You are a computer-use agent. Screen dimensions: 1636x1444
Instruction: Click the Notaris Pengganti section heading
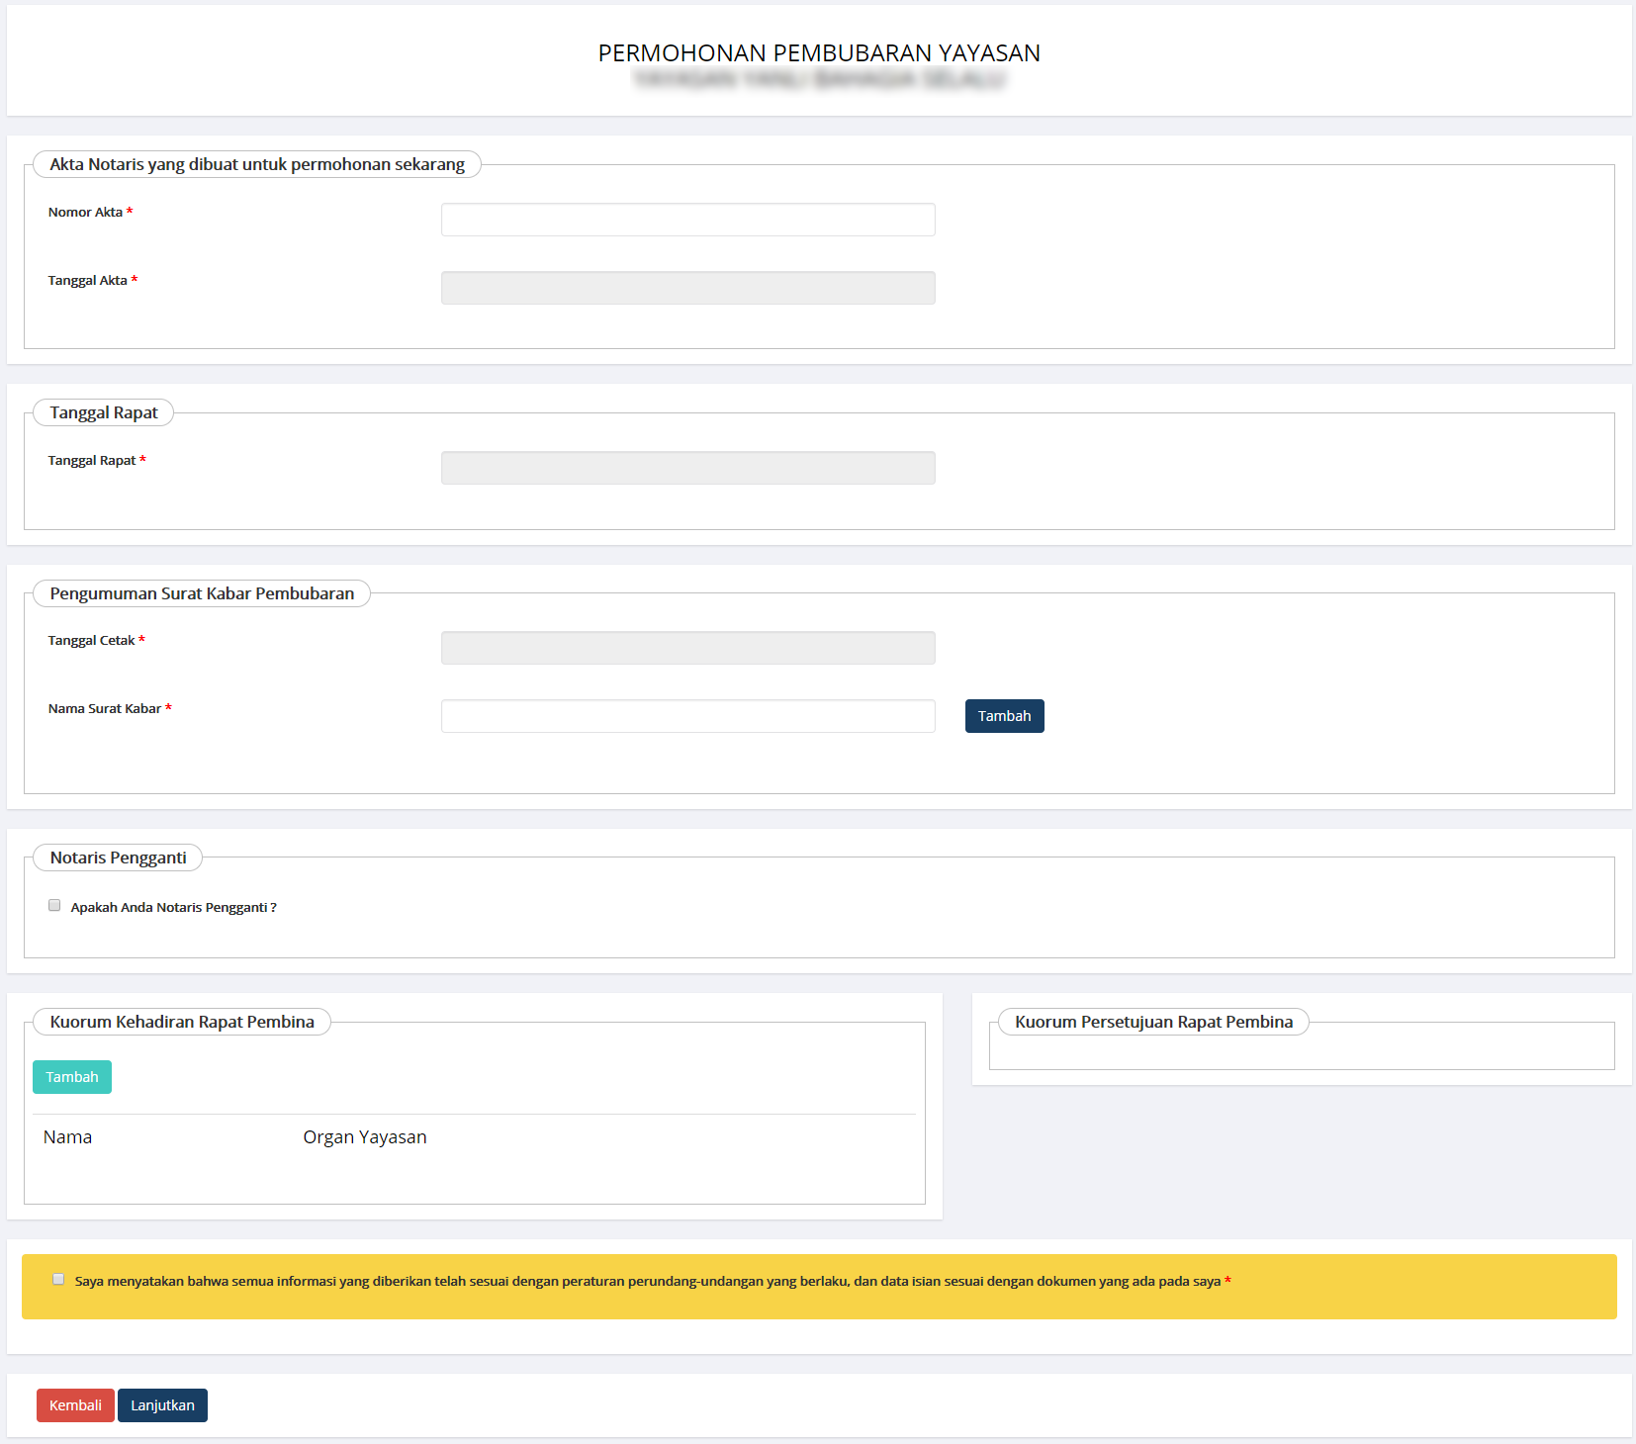tap(118, 857)
